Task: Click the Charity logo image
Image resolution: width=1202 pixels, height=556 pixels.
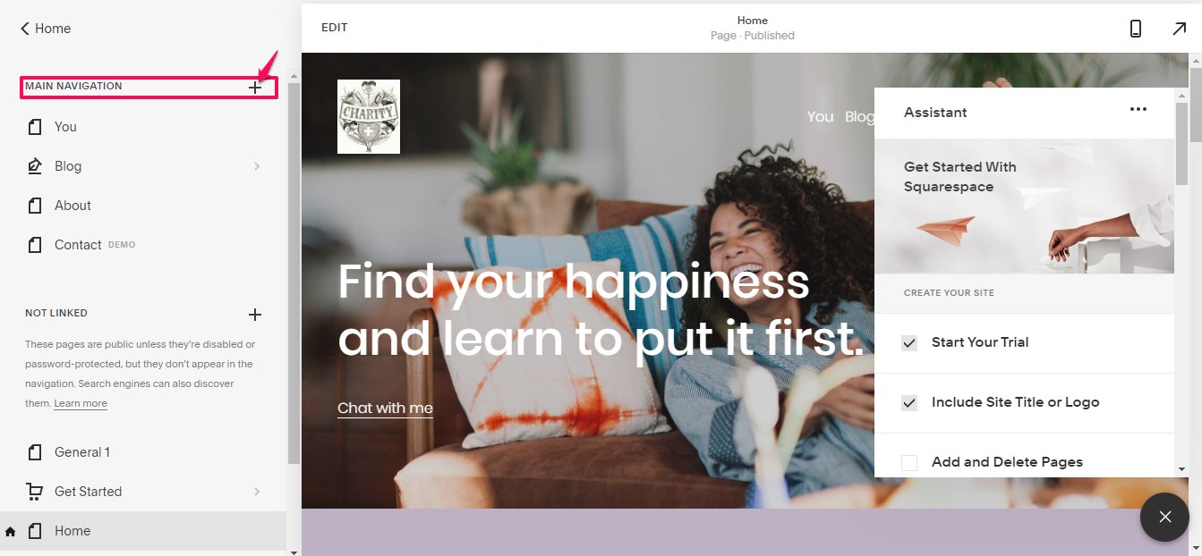Action: point(369,116)
